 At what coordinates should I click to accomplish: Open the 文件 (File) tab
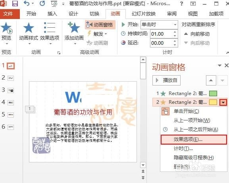click(10, 14)
